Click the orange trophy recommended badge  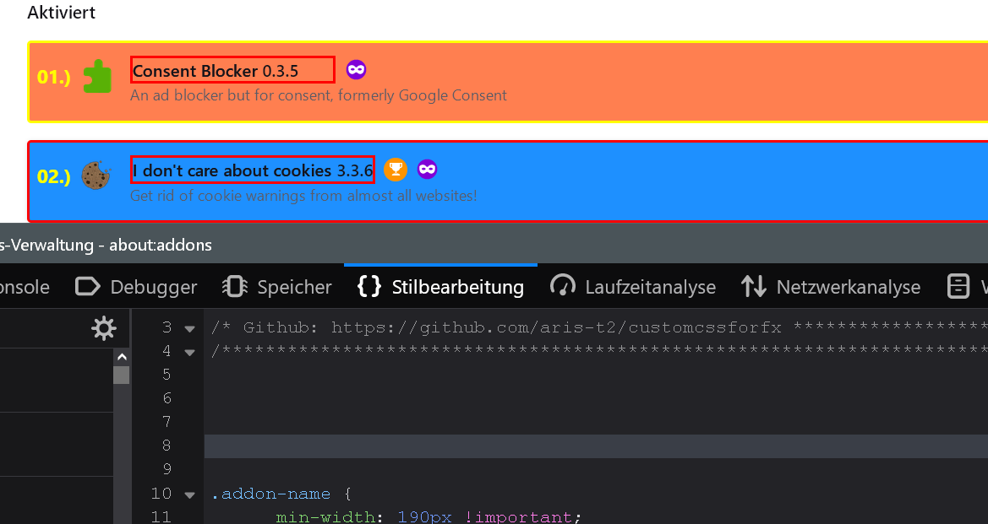(396, 170)
